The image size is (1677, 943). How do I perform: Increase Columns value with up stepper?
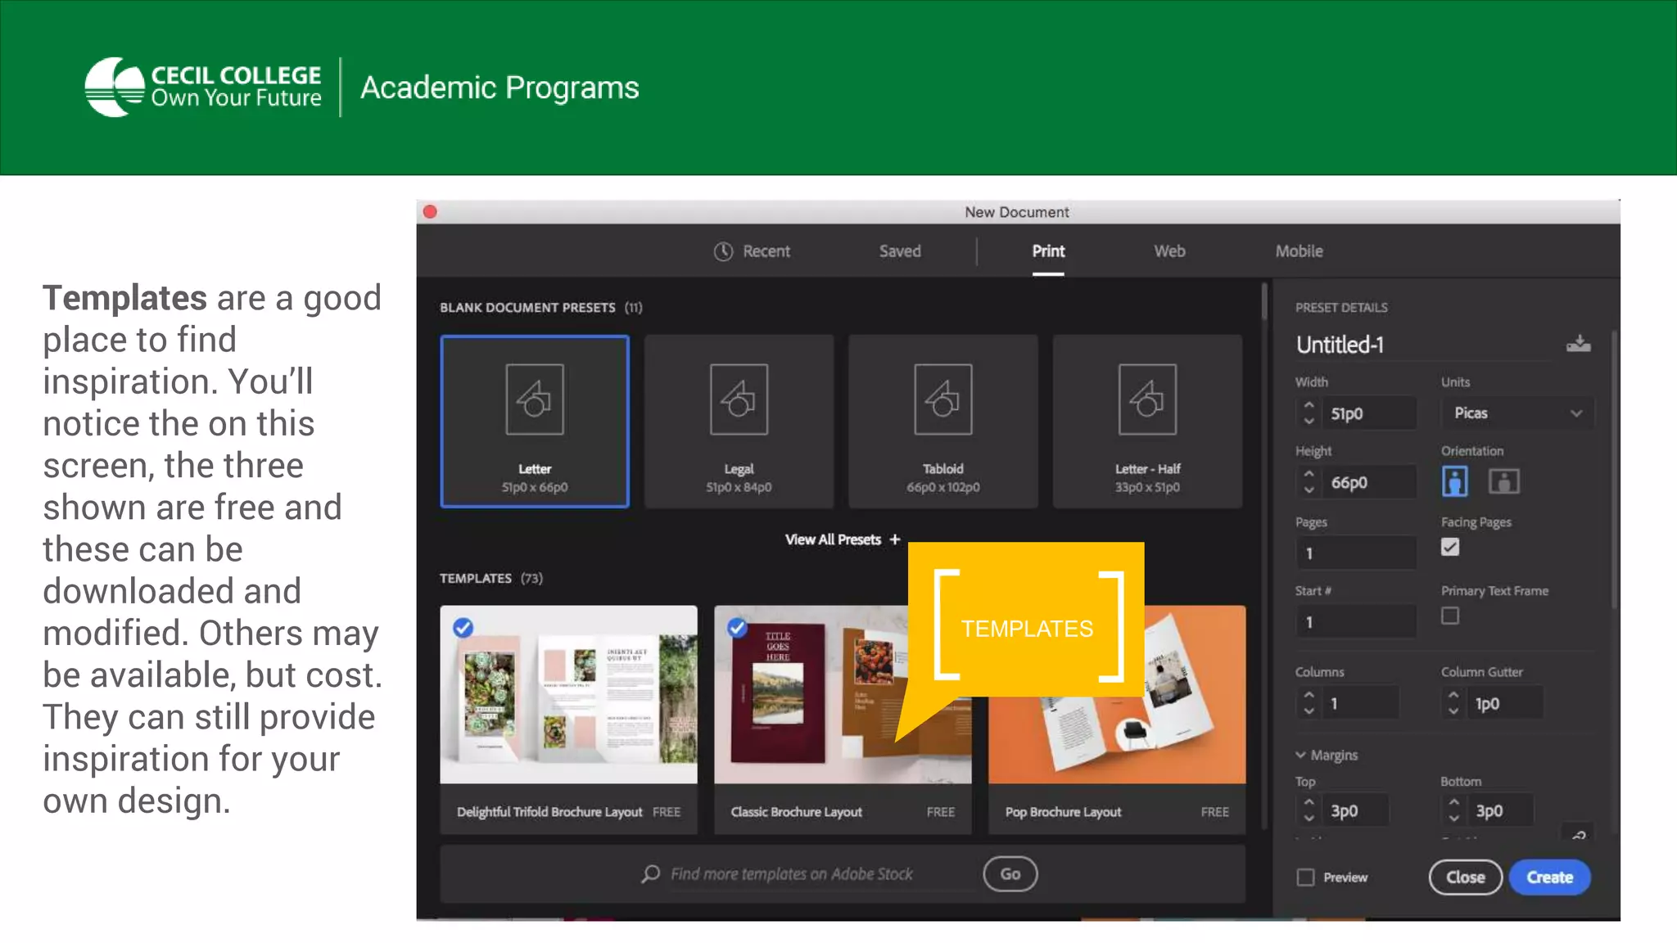coord(1309,695)
